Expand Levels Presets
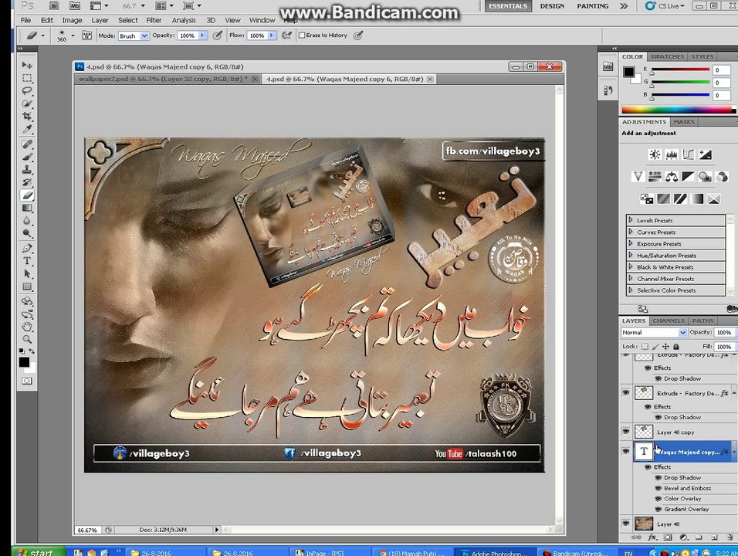This screenshot has height=556, width=738. (631, 220)
